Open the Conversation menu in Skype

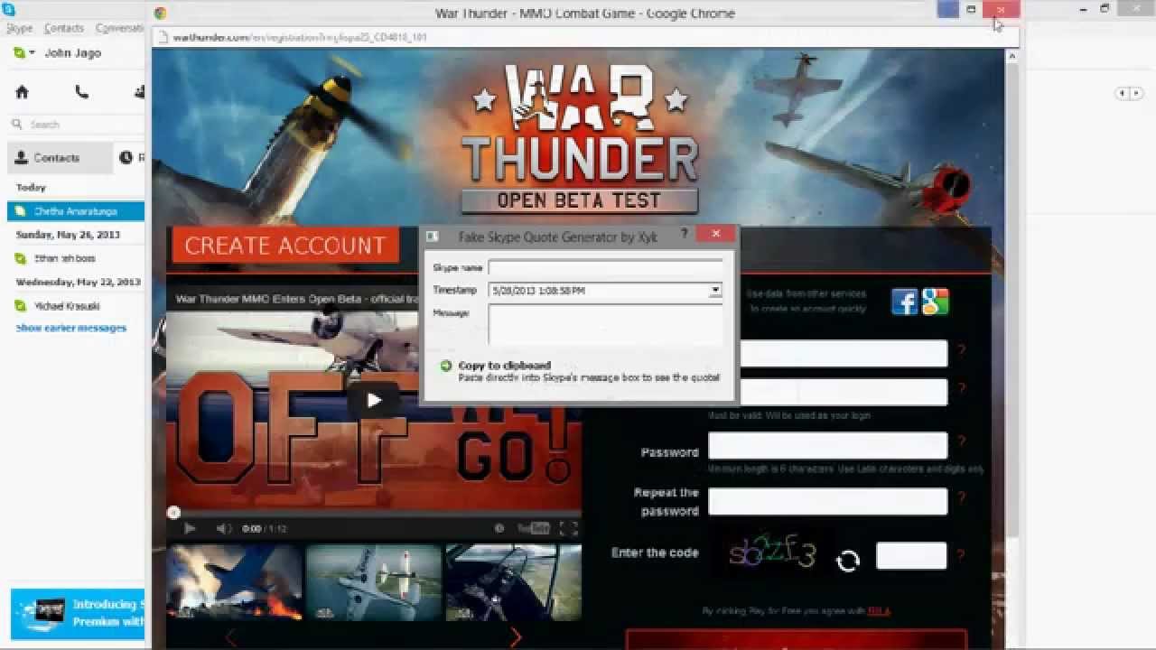pos(119,28)
